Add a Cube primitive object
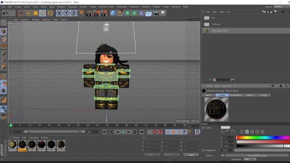This screenshot has height=163, width=290. [x=113, y=13]
